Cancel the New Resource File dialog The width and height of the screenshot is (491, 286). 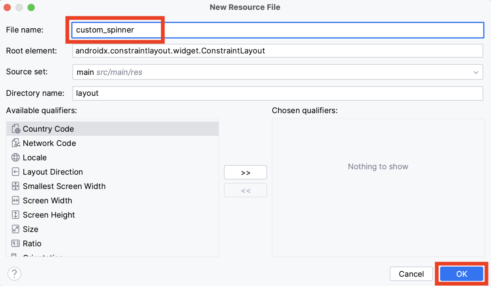pos(411,274)
